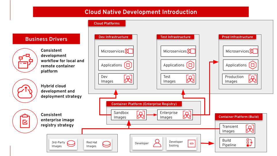This screenshot has width=277, height=156.
Task: Select the Test Infrastructure header
Action: (175, 37)
